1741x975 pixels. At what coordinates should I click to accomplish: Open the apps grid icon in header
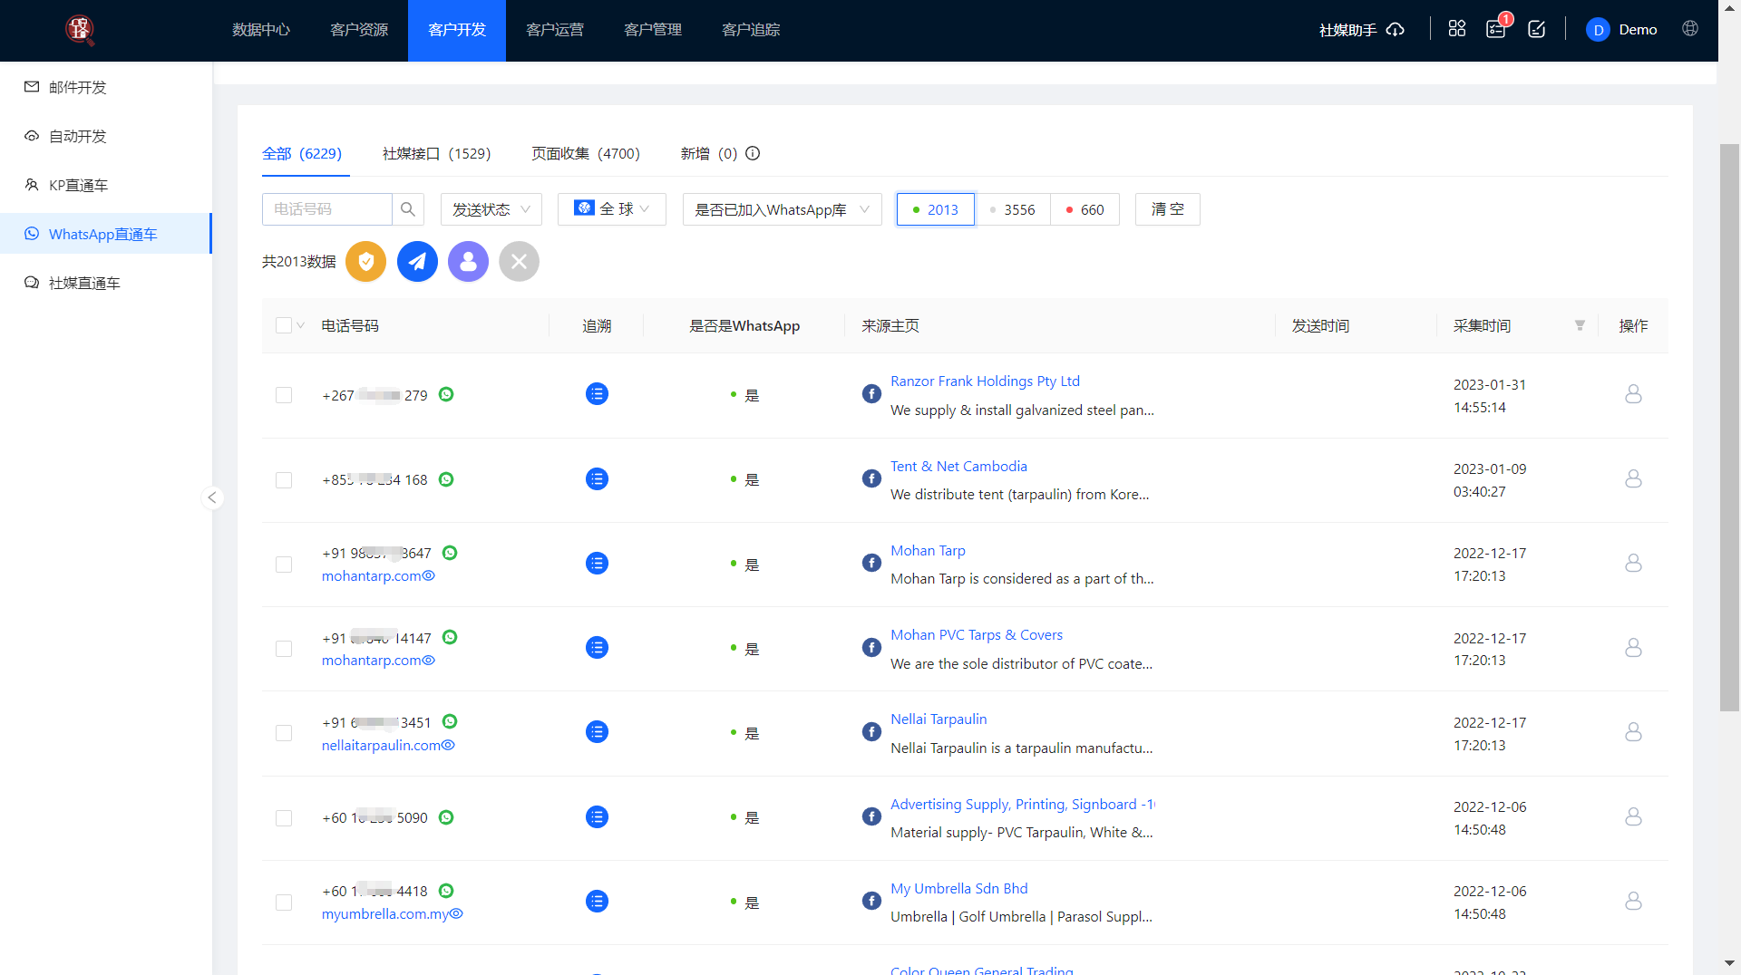(1457, 29)
